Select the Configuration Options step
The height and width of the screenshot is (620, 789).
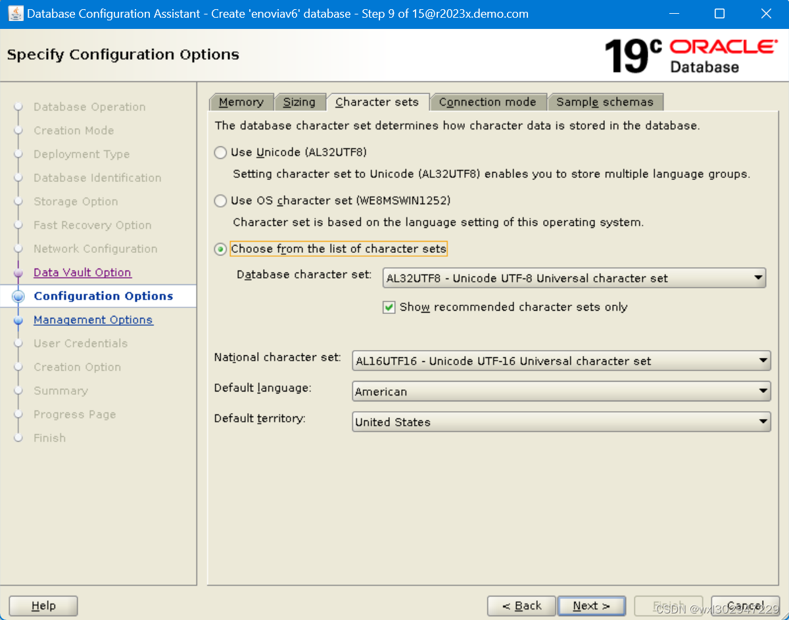[x=103, y=296]
